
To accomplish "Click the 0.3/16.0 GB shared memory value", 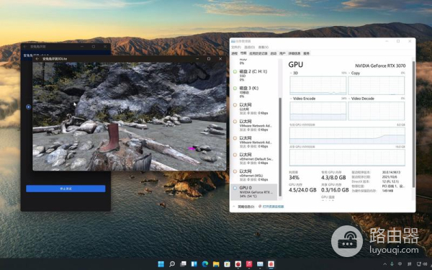I will pos(335,190).
